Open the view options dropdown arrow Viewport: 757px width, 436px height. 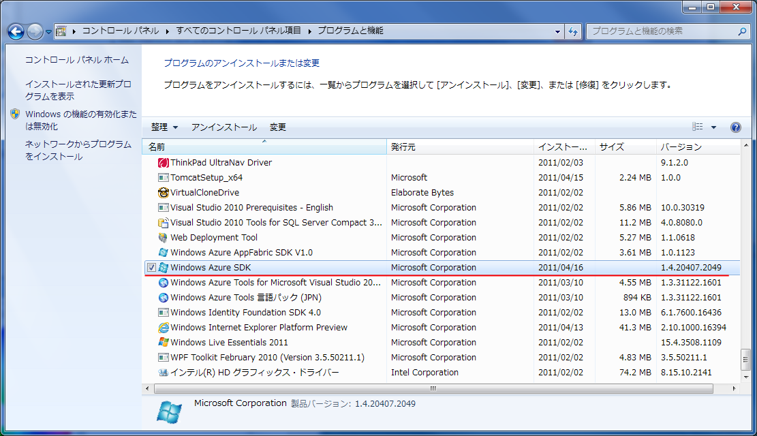[713, 127]
